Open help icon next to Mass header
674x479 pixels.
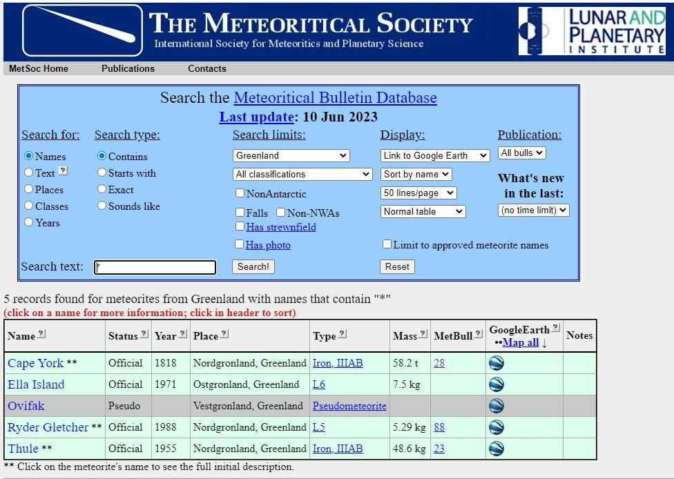(x=423, y=335)
